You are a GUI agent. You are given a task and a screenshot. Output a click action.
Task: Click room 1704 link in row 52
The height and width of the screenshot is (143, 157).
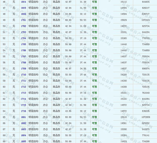pos(24,38)
